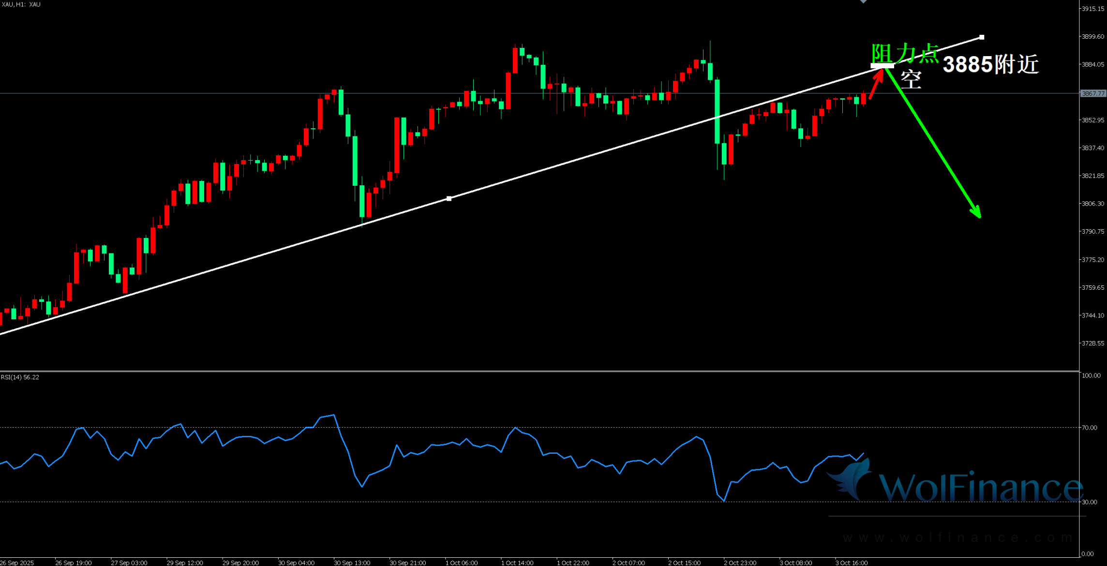Click the 2 Oct 23:00 time axis label
Screen dimensions: 1107x566
tap(740, 563)
